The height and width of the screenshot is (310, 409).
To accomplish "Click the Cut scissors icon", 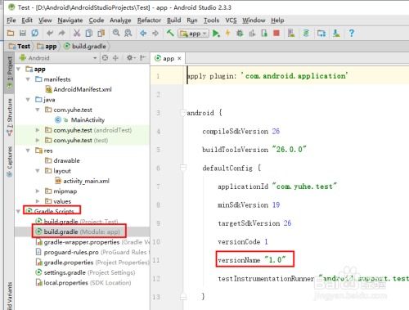I will pyautogui.click(x=77, y=34).
